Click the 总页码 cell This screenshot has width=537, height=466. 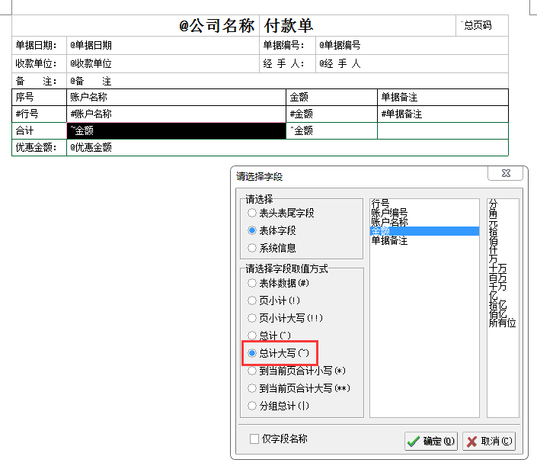point(482,25)
